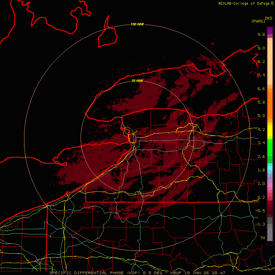
Task: Click the 4.2 color scale value
Action: click(x=261, y=130)
